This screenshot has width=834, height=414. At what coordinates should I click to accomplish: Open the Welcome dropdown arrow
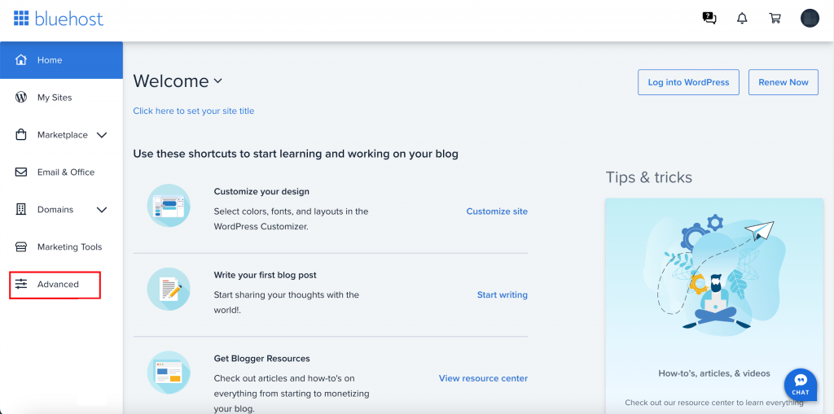(217, 81)
